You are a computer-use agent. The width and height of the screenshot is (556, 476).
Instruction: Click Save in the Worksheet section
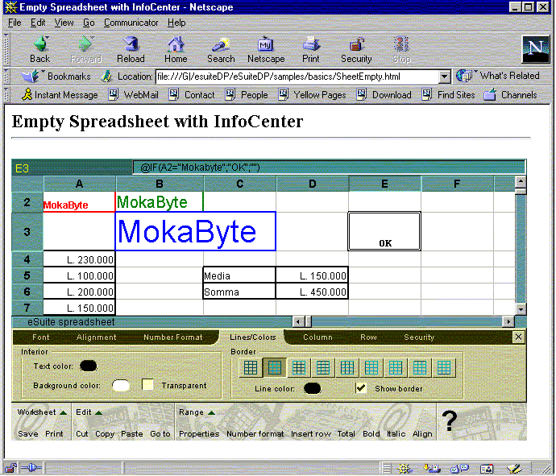pyautogui.click(x=27, y=434)
